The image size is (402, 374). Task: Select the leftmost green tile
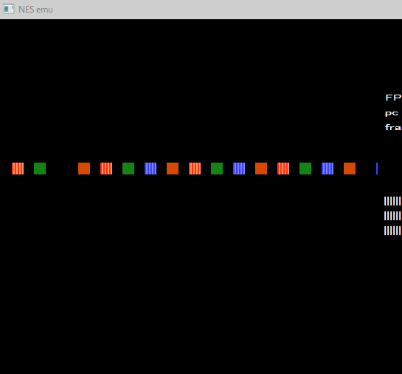[40, 169]
